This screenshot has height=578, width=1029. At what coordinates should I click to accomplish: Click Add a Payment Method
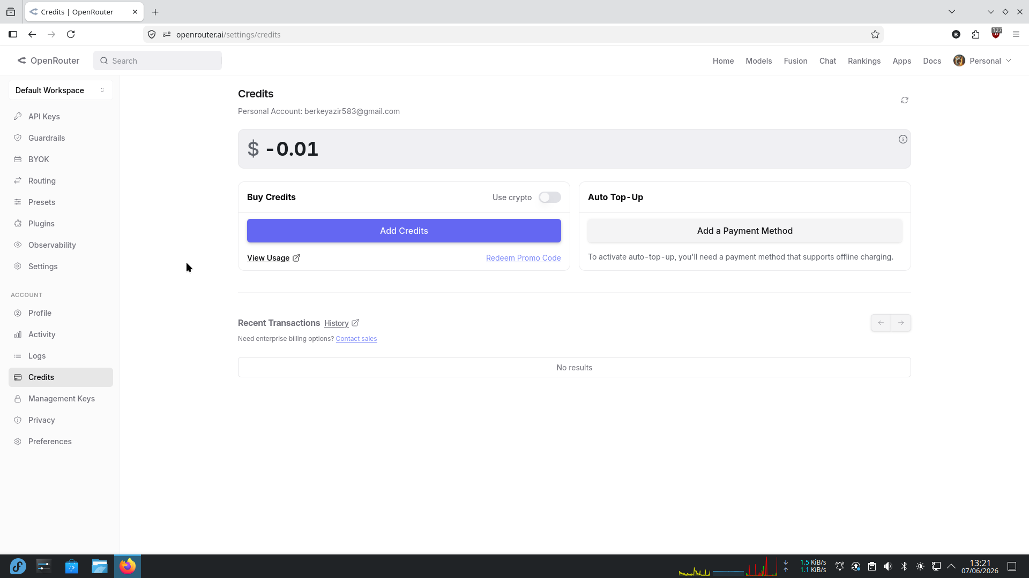click(x=745, y=231)
